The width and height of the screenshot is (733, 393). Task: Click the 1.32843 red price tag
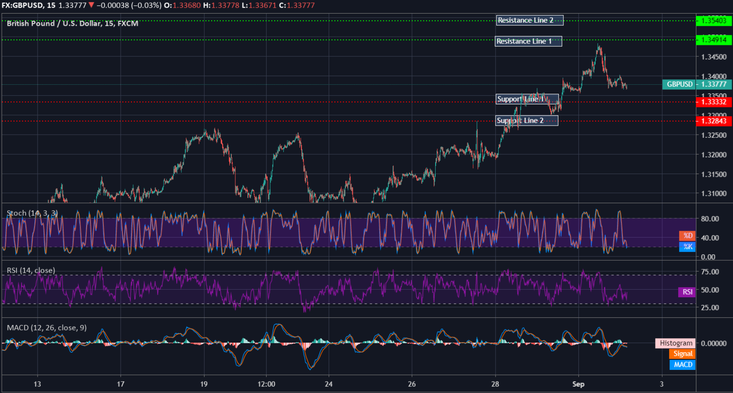tap(714, 121)
